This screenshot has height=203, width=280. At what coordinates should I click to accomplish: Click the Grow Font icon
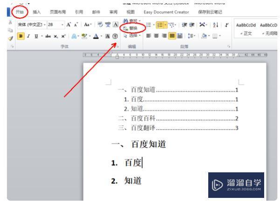point(68,25)
